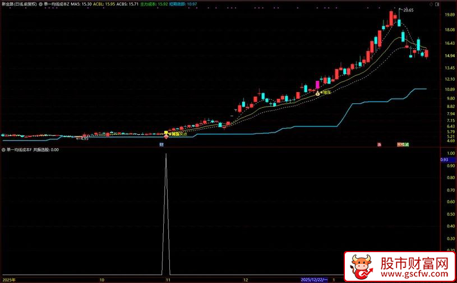Image resolution: width=457 pixels, height=283 pixels.
Task: Open the sub-chart indicator settings gear icon
Action: [3, 150]
